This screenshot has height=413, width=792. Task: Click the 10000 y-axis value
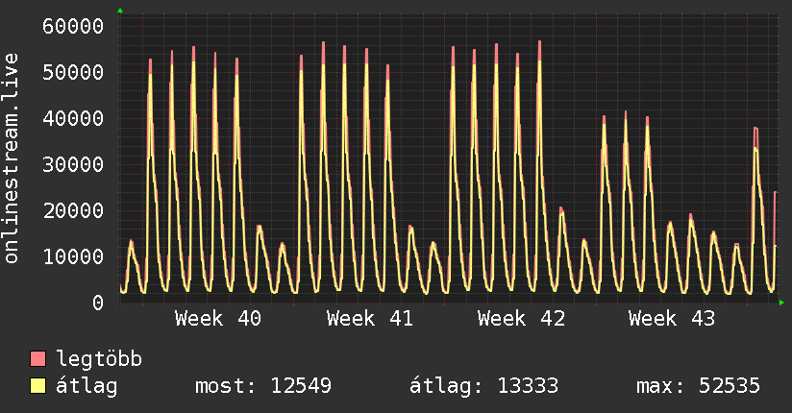click(x=73, y=257)
